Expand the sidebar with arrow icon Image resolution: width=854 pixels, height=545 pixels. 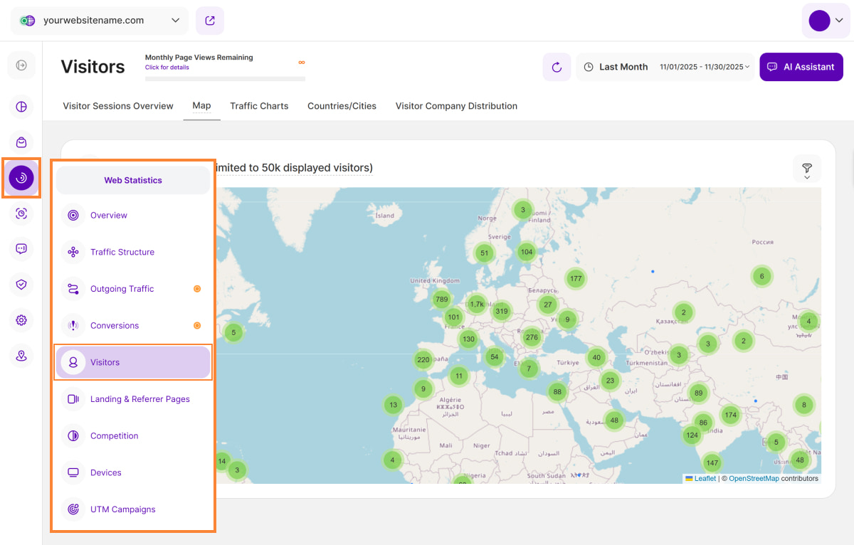point(21,65)
